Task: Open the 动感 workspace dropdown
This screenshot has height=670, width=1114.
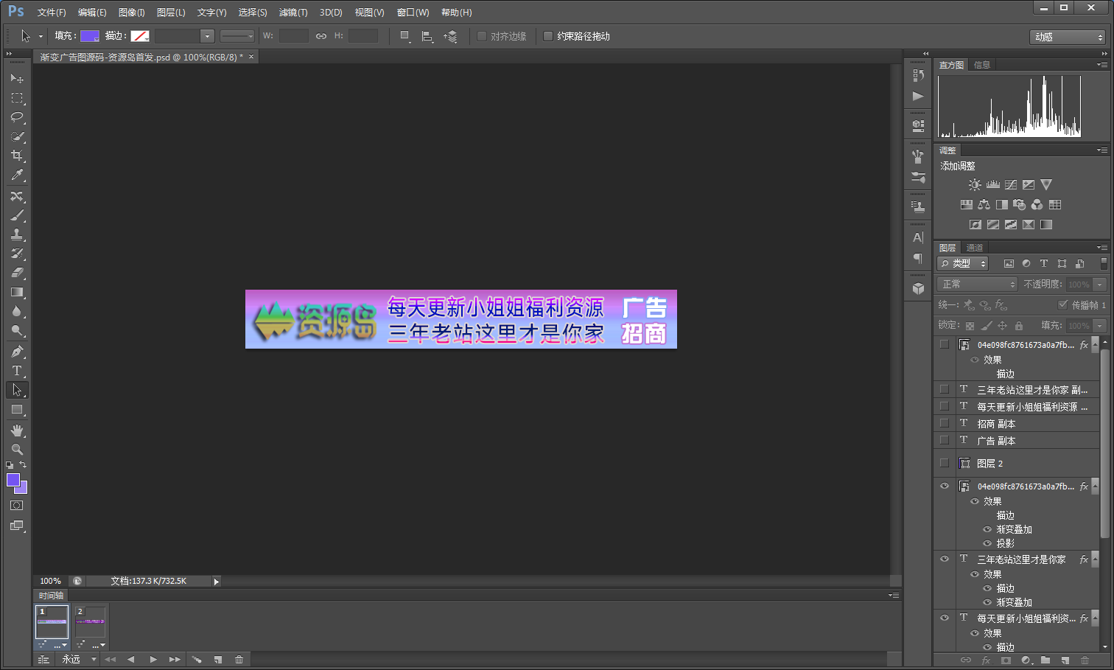Action: pyautogui.click(x=1067, y=37)
